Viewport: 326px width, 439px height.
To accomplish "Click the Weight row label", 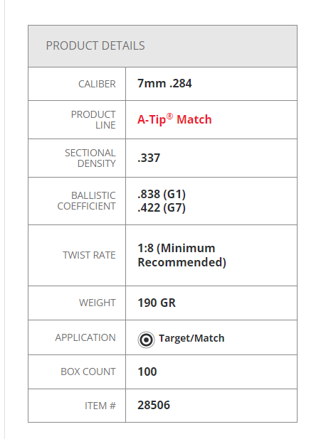I will click(x=97, y=303).
